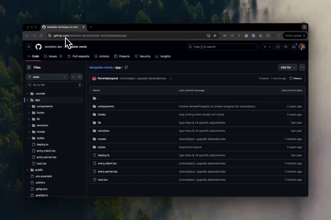Select the Code tab
331x220 pixels.
coord(33,56)
